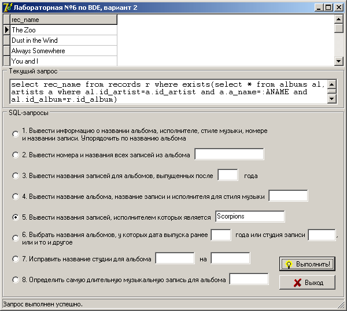This screenshot has width=347, height=311.
Task: Select query 8 radio button for longest record
Action: 16,280
